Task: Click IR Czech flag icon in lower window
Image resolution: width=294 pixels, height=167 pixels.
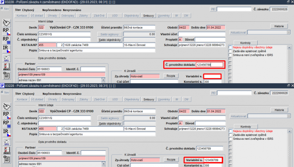Action: (x=7, y=133)
